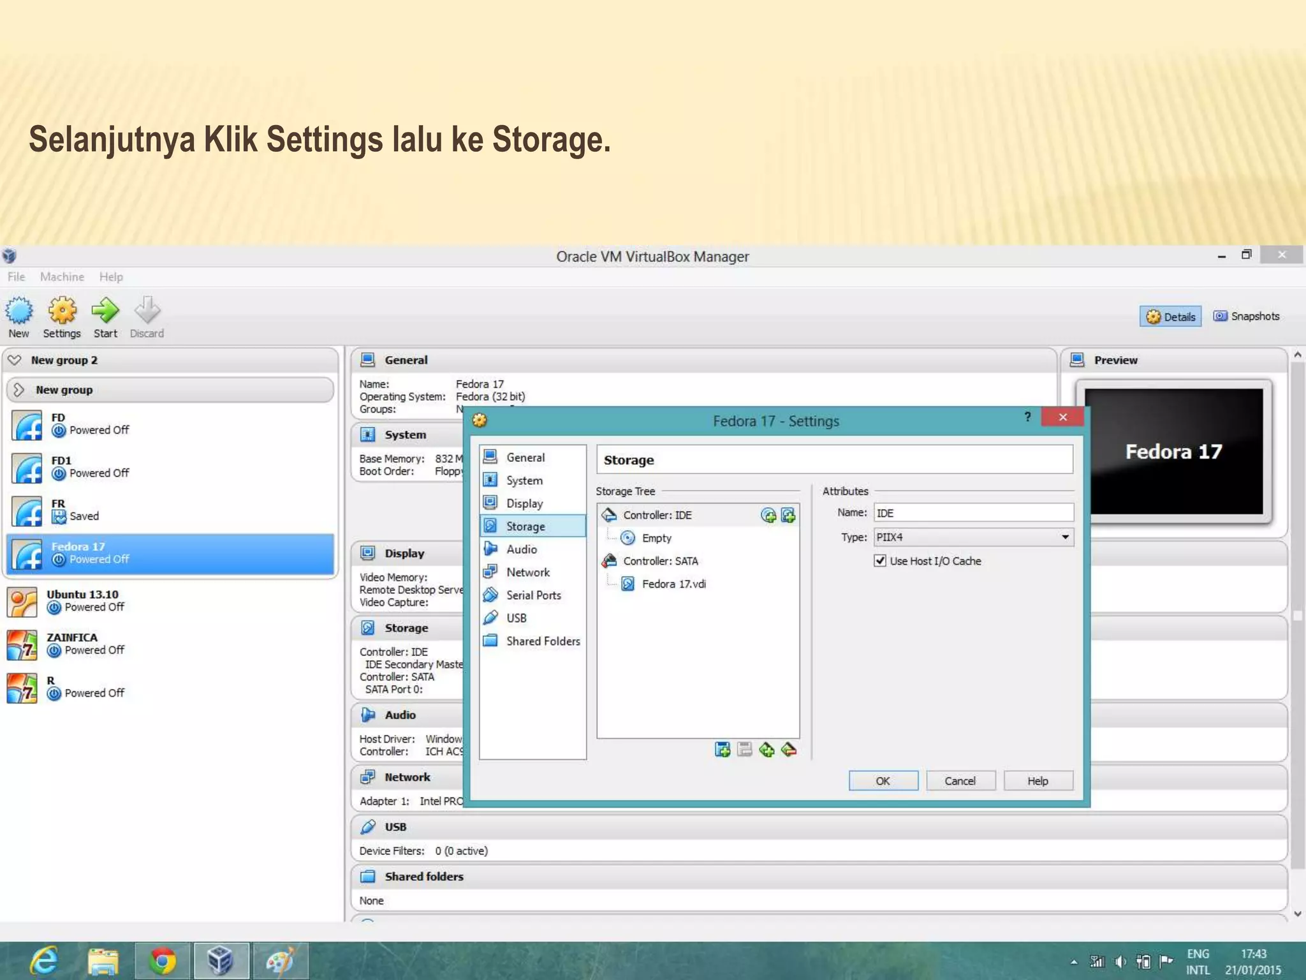1306x980 pixels.
Task: Click the network signal tray icon
Action: 1097,961
